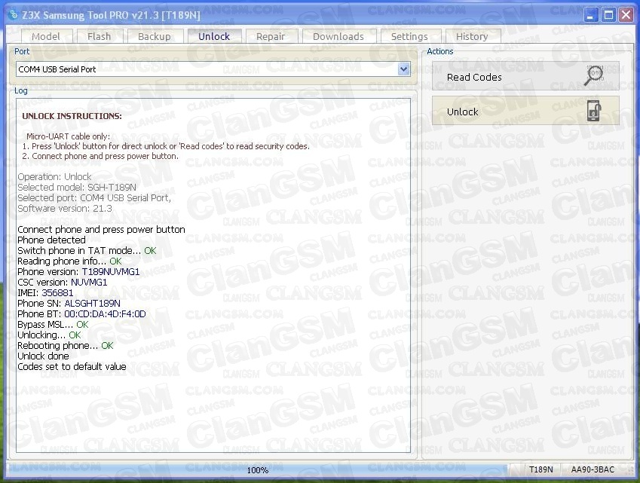Click the 'CSC version: NUVMG1' log line
This screenshot has height=483, width=640.
(x=62, y=283)
